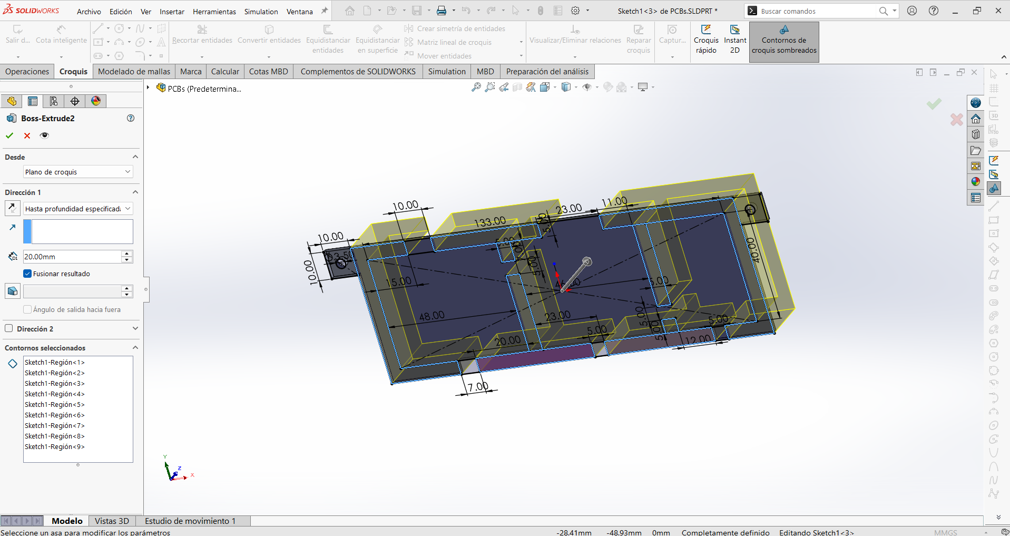Expand the Dirección 2 section chevron
This screenshot has width=1010, height=536.
tap(135, 328)
